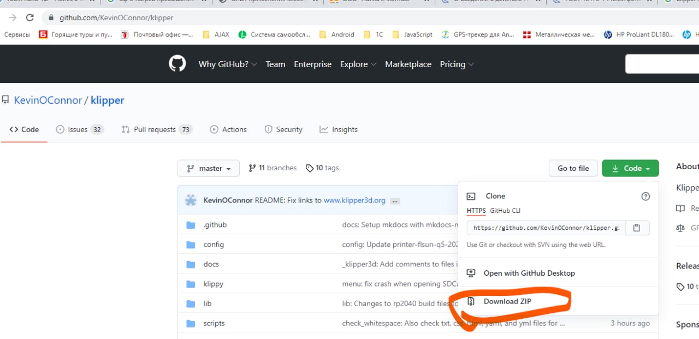Switch to the Actions tab
The width and height of the screenshot is (699, 339).
coord(228,129)
